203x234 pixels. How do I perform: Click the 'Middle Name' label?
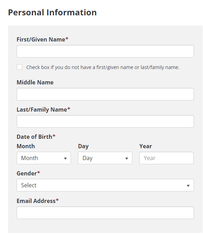pos(35,82)
